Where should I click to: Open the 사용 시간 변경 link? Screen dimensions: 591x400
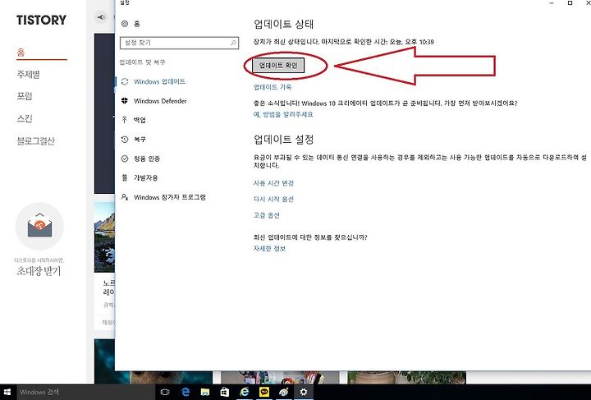click(273, 183)
